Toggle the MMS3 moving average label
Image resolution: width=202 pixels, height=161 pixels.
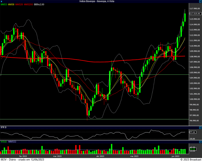pos(4,4)
